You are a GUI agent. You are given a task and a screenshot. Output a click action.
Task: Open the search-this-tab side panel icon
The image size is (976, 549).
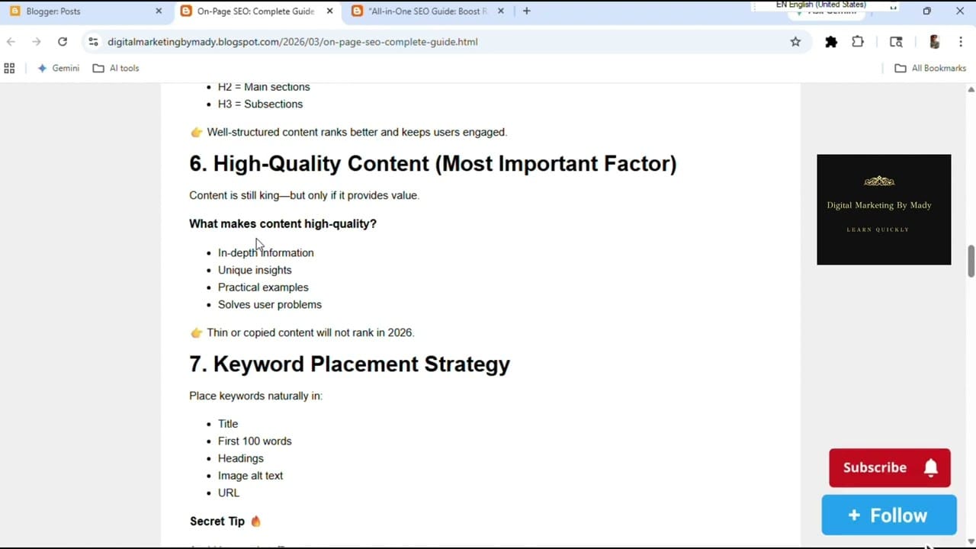895,42
